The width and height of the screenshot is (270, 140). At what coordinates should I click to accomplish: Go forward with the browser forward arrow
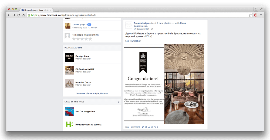point(14,15)
